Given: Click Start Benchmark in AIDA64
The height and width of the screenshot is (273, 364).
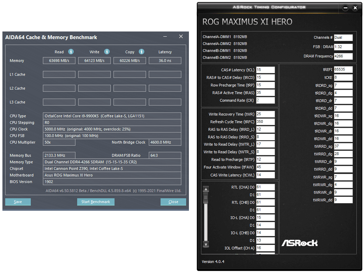Looking at the screenshot, I should pos(95,202).
